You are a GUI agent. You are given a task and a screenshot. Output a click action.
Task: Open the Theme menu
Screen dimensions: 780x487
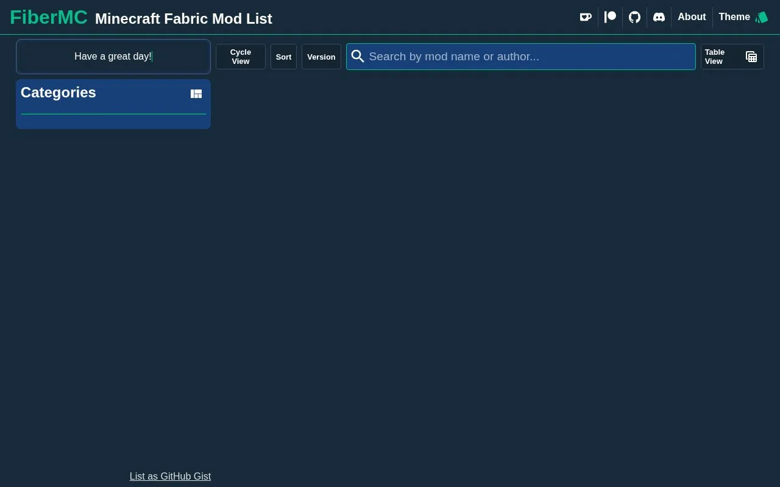pyautogui.click(x=743, y=17)
